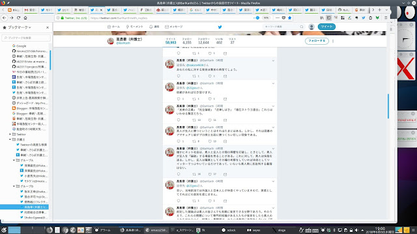
Task: Select the highlighted 高島章(弁護士) bookmark
Action: click(25, 207)
